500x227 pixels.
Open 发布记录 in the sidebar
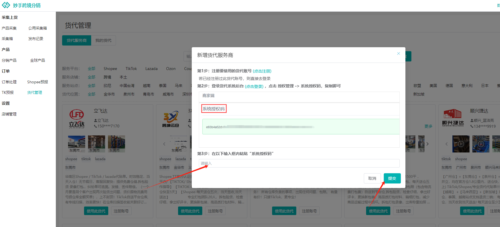(x=36, y=39)
